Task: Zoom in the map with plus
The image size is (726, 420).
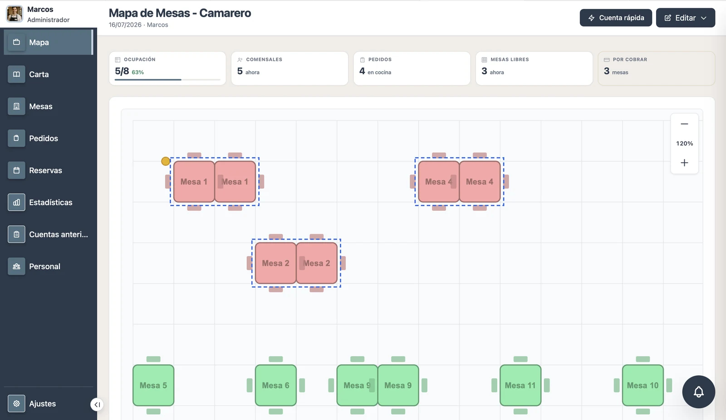Action: (x=684, y=163)
